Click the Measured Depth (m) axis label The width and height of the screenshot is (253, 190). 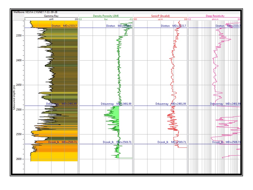coord(14,97)
